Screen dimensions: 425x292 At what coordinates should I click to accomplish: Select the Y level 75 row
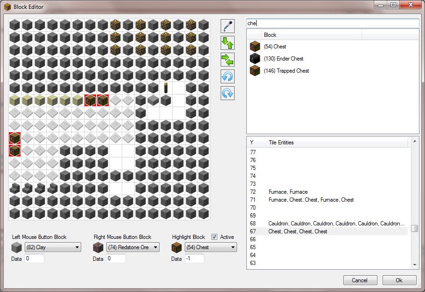(x=328, y=168)
